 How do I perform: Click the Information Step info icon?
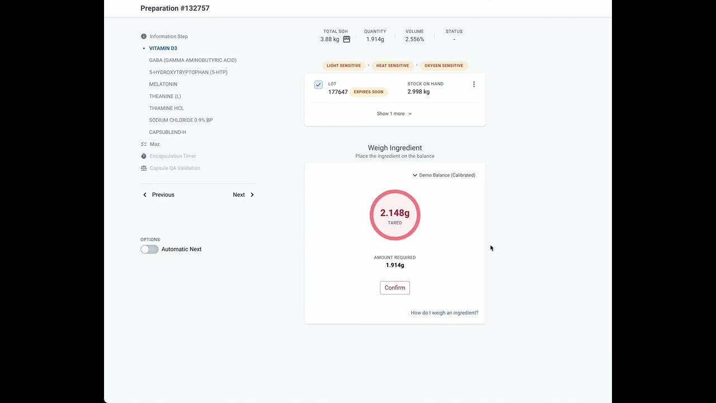[x=144, y=36]
